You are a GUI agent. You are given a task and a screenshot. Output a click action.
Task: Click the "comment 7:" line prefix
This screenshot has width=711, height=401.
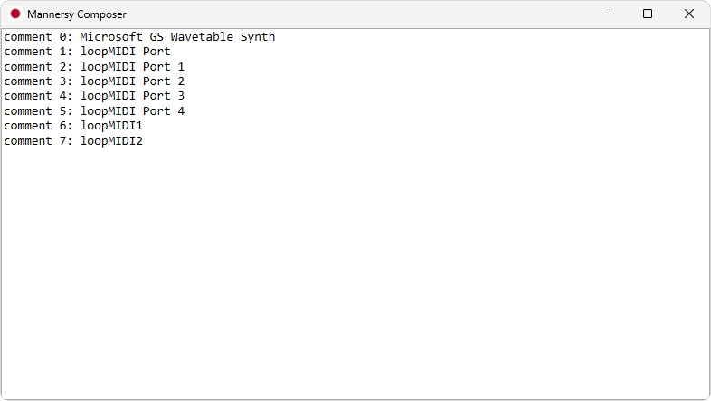point(38,141)
